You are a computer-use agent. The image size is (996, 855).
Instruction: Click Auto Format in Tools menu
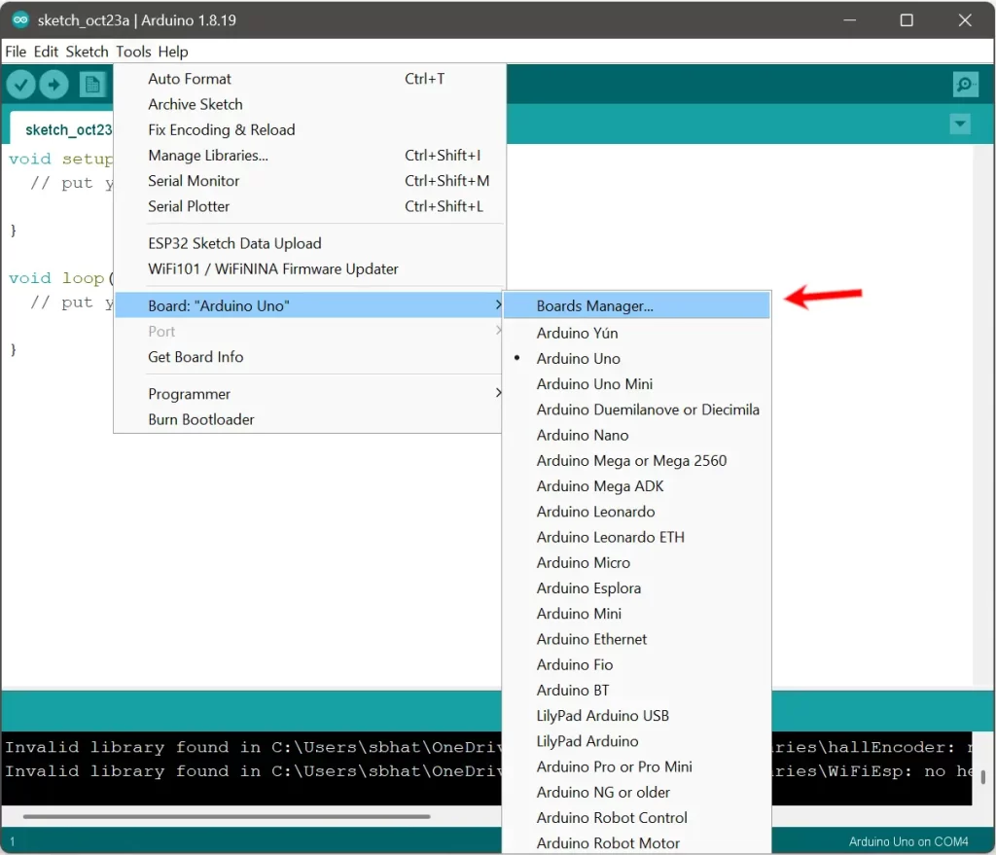point(190,79)
